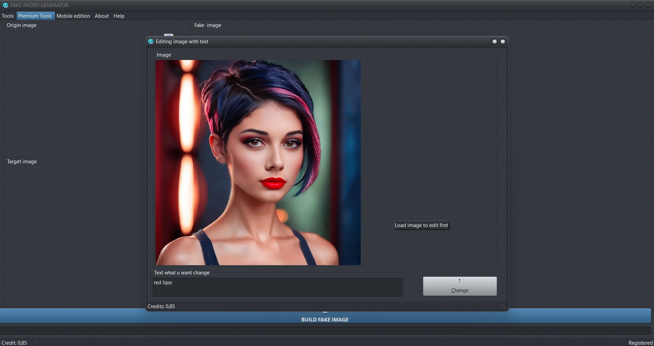Click the loaded portrait image preview
The height and width of the screenshot is (346, 654).
point(258,163)
